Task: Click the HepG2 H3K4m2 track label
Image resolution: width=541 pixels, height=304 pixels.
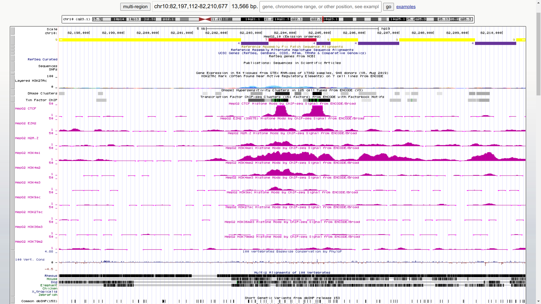Action: click(28, 168)
